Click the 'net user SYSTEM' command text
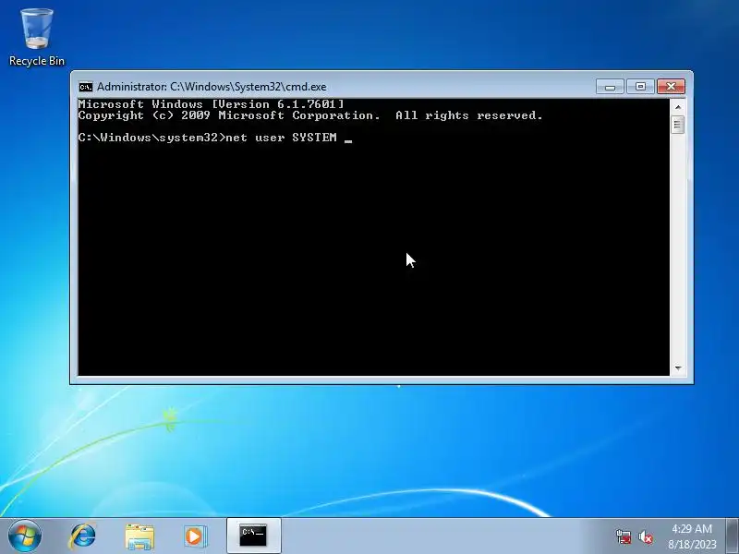The height and width of the screenshot is (554, 739). [281, 138]
